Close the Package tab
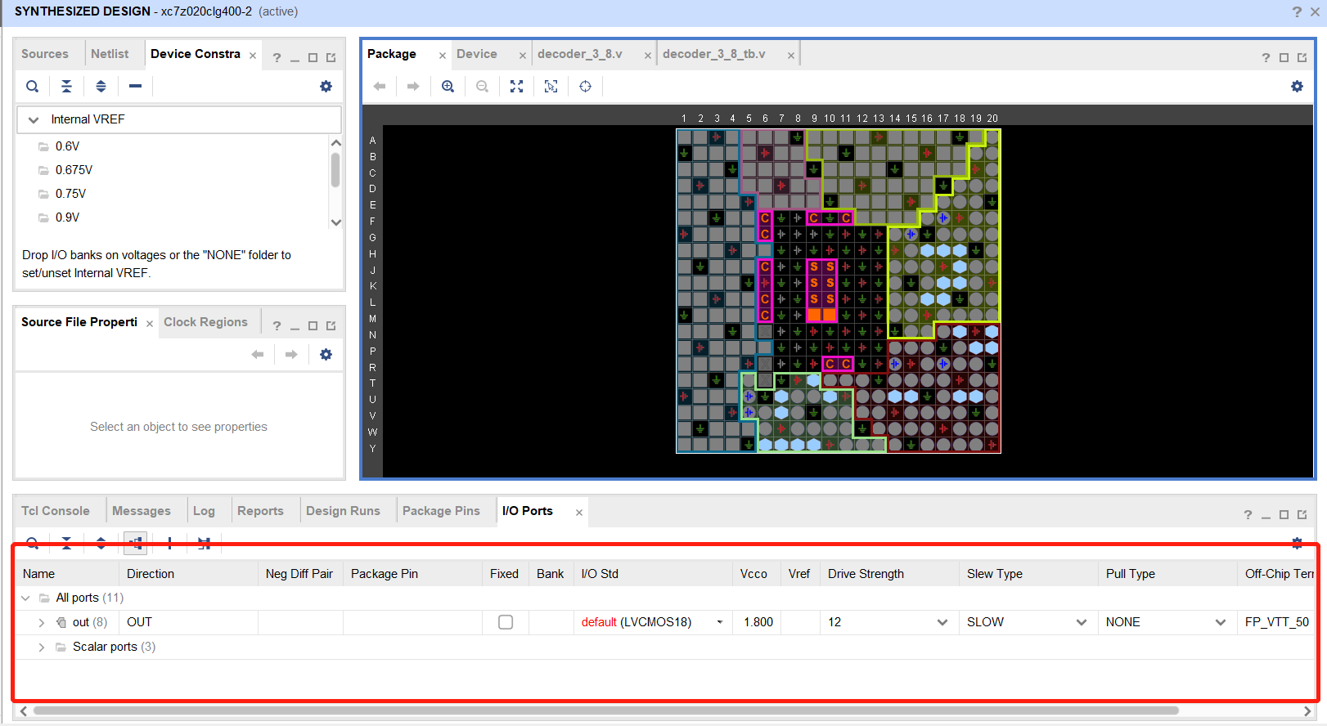Image resolution: width=1327 pixels, height=726 pixels. (x=442, y=56)
